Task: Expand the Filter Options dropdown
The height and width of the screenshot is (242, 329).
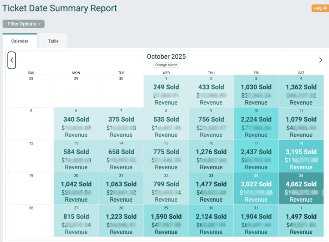Action: tap(24, 24)
